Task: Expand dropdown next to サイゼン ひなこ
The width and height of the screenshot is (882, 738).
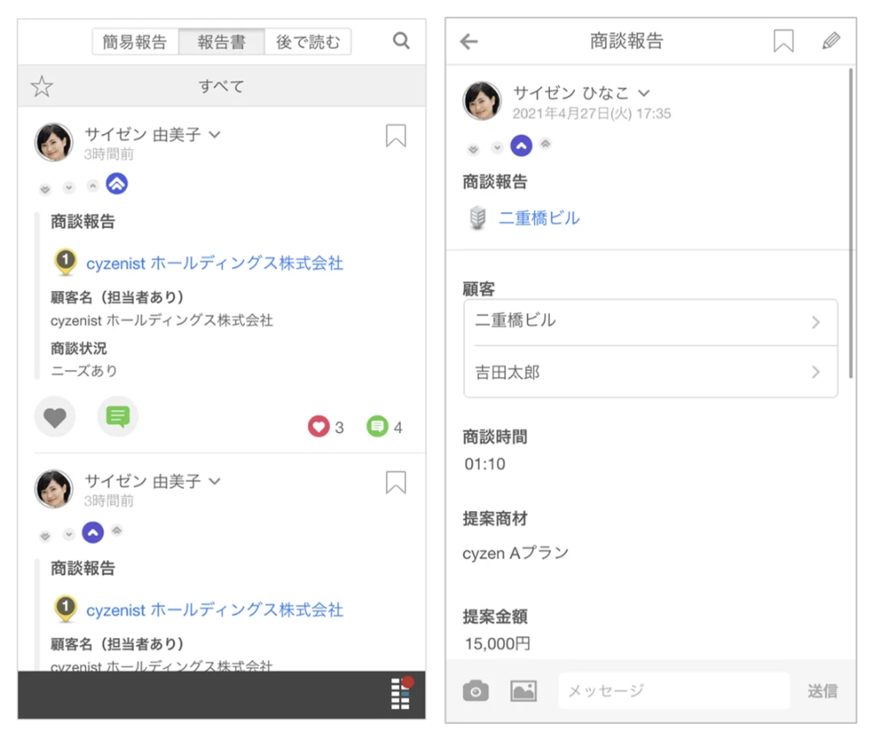Action: 644,93
